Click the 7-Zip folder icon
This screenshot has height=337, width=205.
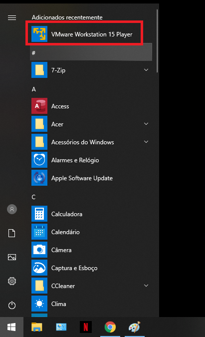coord(39,70)
